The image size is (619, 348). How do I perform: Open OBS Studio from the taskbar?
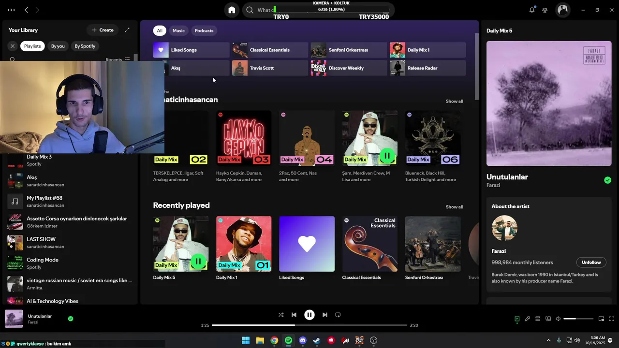[374, 340]
